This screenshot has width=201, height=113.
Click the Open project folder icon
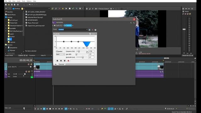9,5
